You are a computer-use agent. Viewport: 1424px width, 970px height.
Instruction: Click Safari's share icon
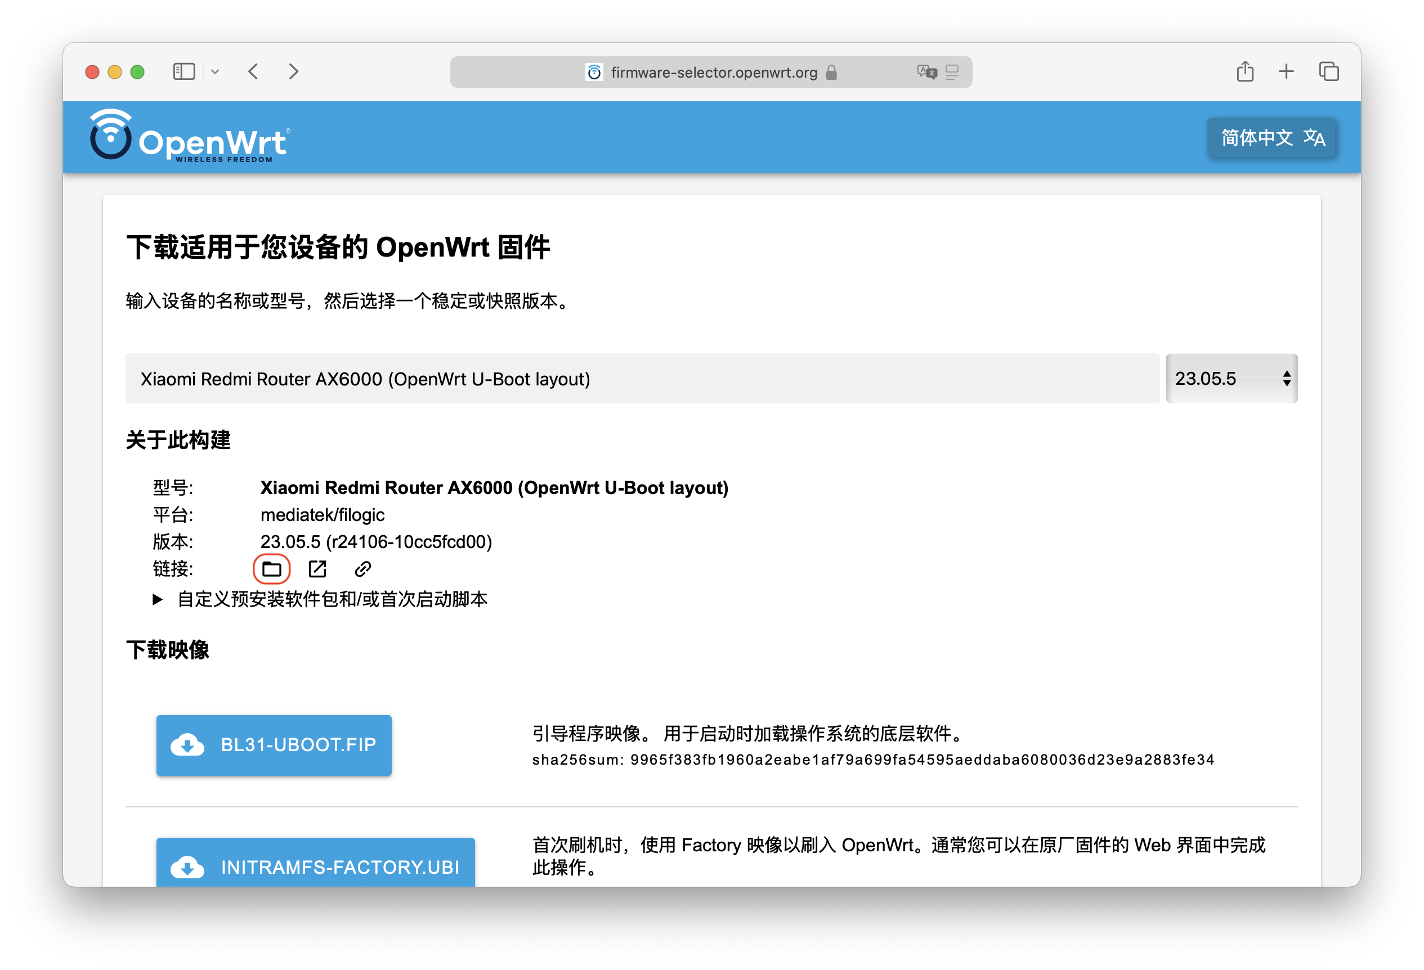click(1244, 71)
